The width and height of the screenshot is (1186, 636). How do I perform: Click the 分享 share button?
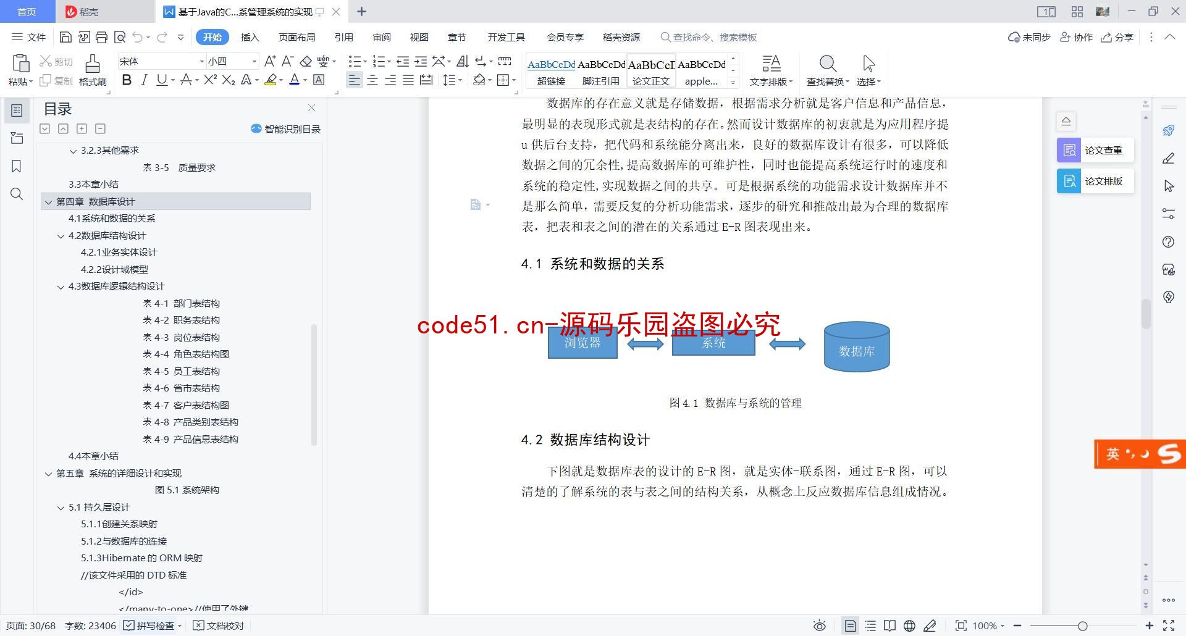[1117, 37]
